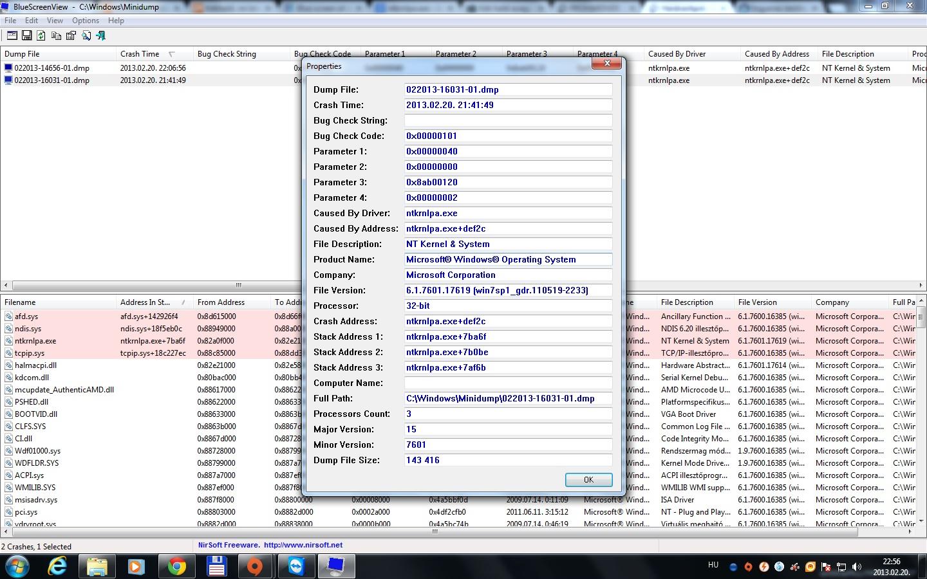Click the volume speaker tray icon

856,567
